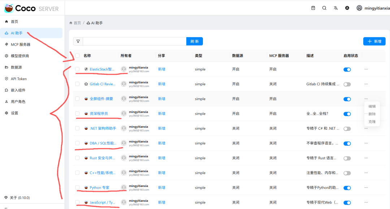Image resolution: width=390 pixels, height=209 pixels.
Task: Select 编辑 in the context menu
Action: (372, 106)
